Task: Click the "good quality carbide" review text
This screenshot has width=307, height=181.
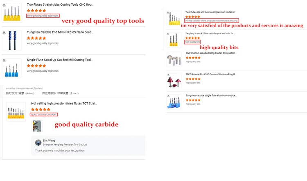Action: (43, 115)
